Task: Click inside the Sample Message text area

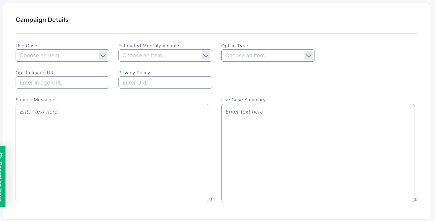Action: click(x=112, y=153)
